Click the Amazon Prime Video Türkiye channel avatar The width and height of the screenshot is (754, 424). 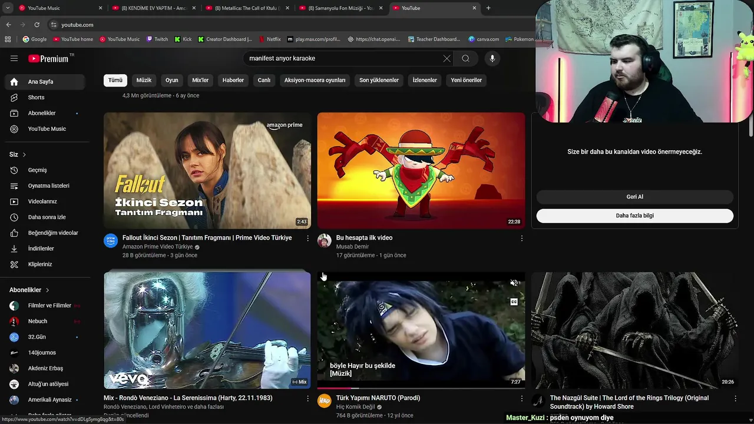click(x=111, y=240)
